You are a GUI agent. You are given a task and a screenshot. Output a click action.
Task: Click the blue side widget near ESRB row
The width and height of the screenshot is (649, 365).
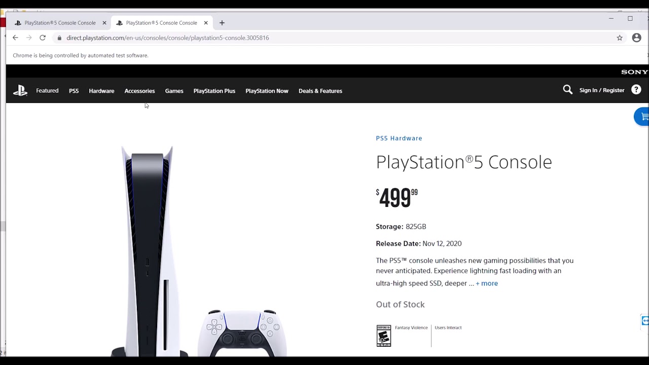pos(645,321)
